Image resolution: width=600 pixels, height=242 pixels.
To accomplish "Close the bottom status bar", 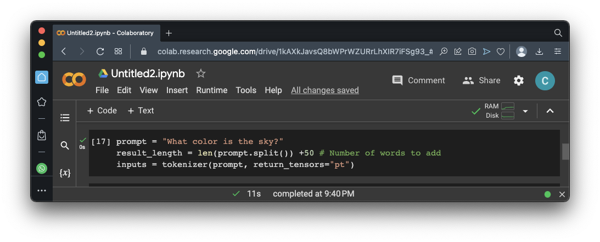I will (562, 194).
